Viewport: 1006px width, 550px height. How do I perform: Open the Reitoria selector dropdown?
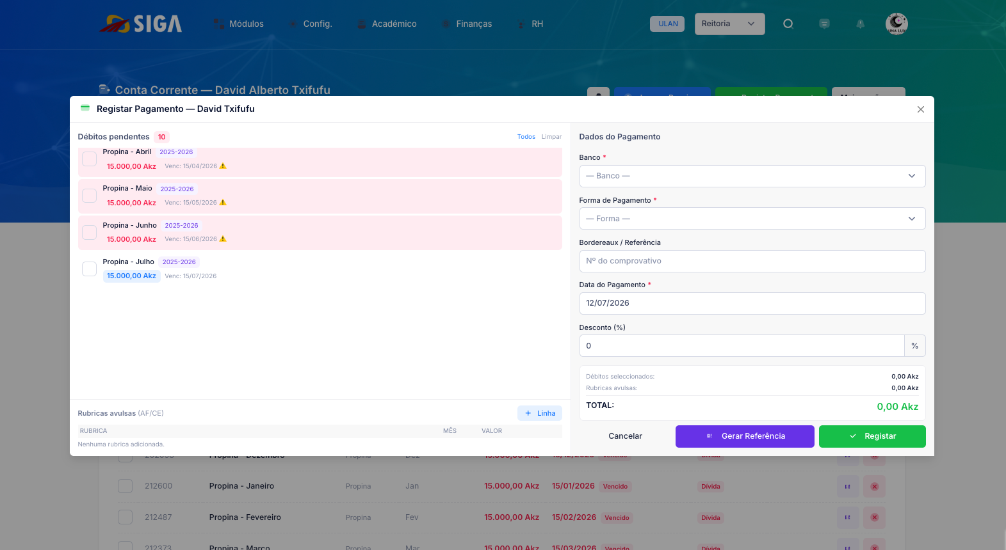[729, 24]
